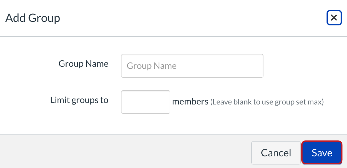The height and width of the screenshot is (168, 347).
Task: Cancel adding the group
Action: [276, 152]
